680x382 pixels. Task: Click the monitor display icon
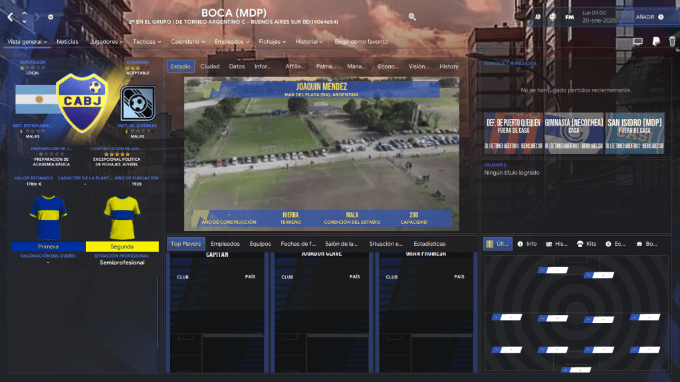point(637,42)
